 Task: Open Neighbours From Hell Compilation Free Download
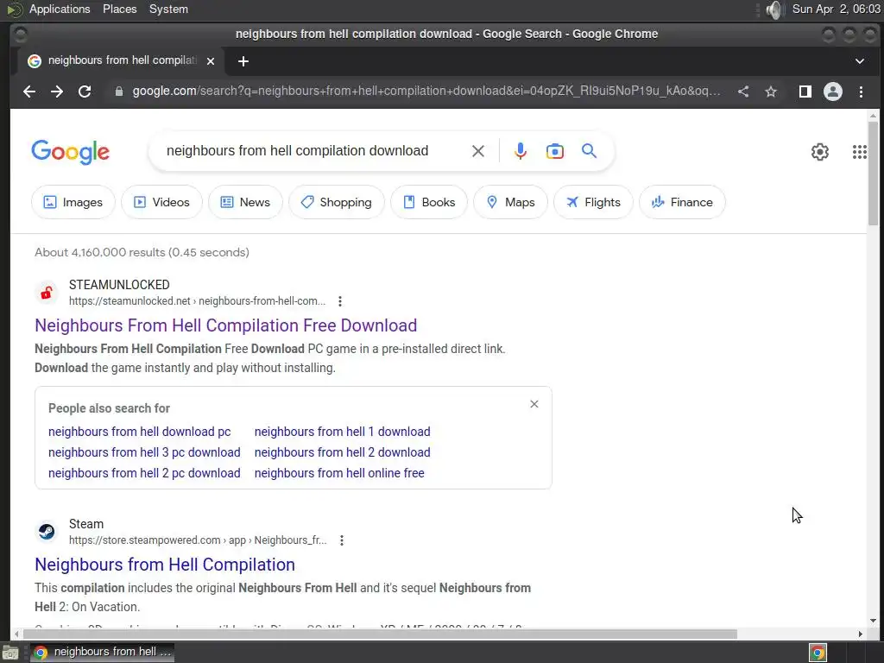[225, 325]
